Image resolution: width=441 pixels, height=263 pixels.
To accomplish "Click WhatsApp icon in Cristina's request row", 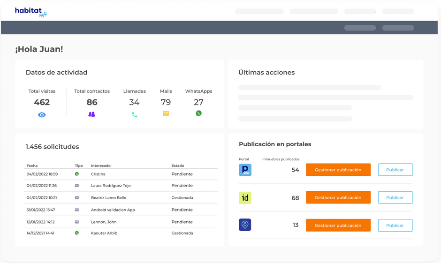I will coord(77,174).
